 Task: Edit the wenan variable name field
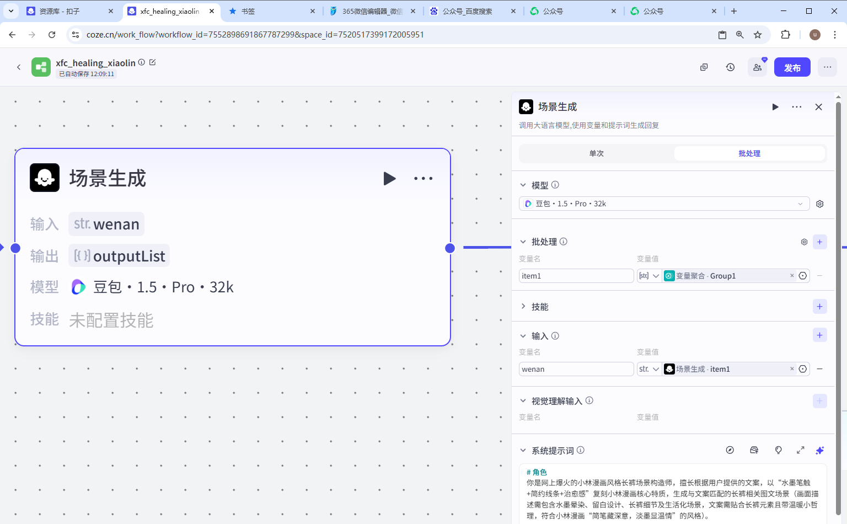pyautogui.click(x=576, y=369)
